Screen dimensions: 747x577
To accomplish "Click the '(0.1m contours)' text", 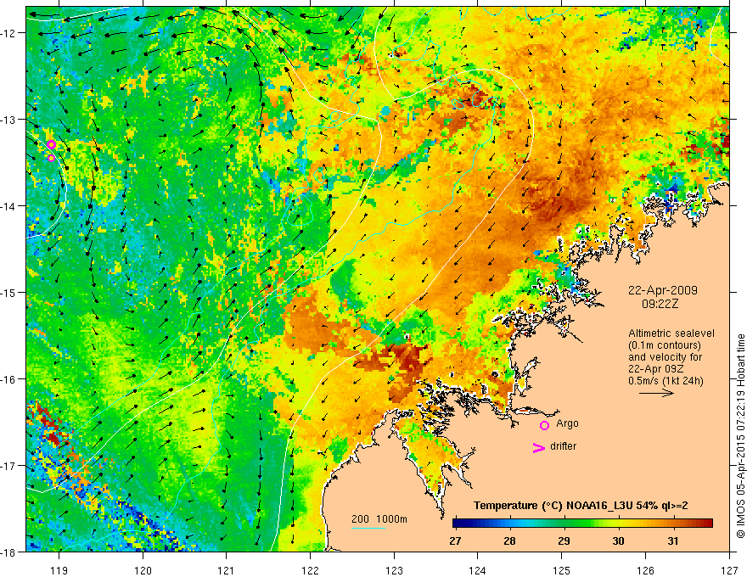I will click(x=665, y=345).
